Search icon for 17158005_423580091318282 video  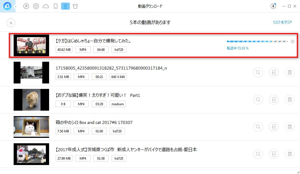[x=258, y=73]
